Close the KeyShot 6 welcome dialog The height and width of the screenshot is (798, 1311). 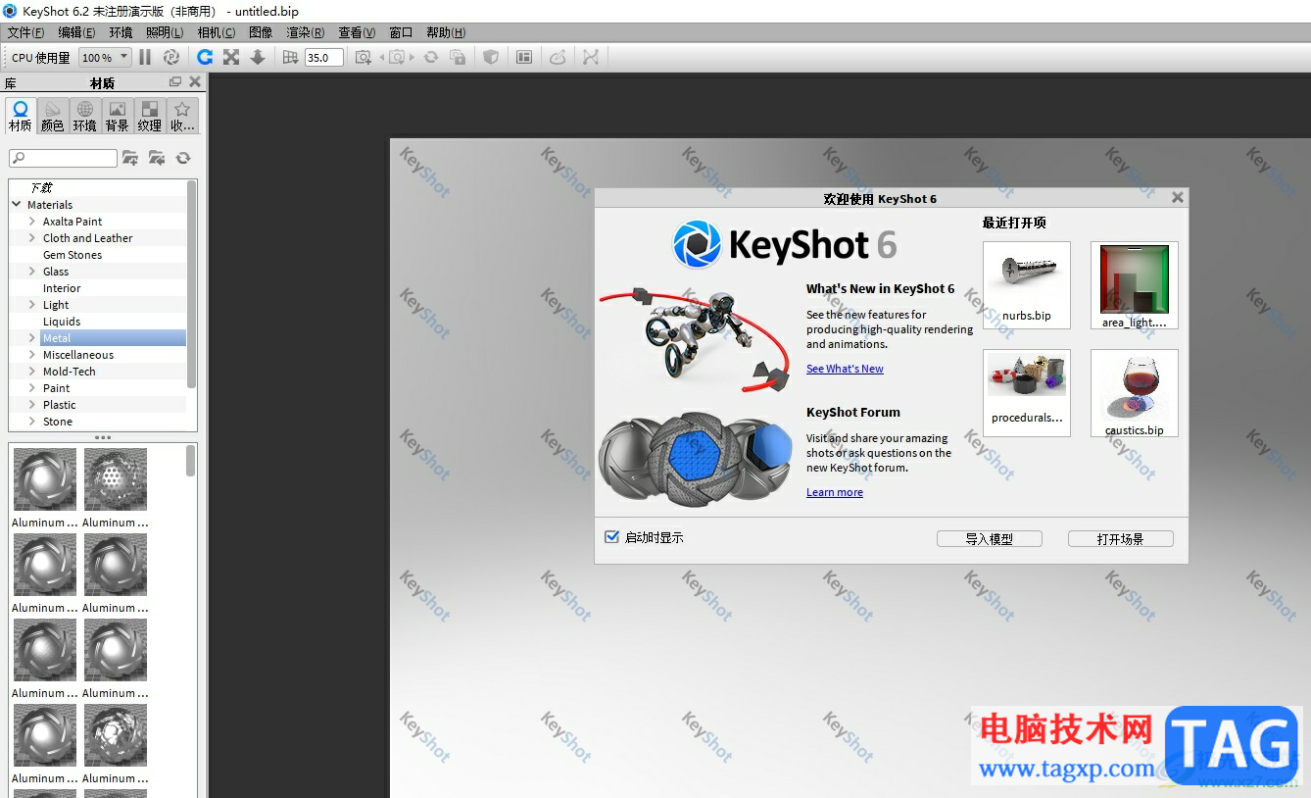click(x=1178, y=197)
